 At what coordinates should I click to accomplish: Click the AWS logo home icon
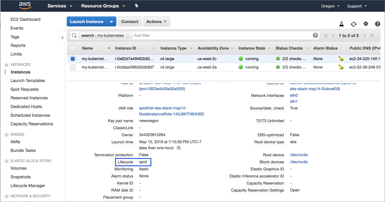click(x=25, y=6)
